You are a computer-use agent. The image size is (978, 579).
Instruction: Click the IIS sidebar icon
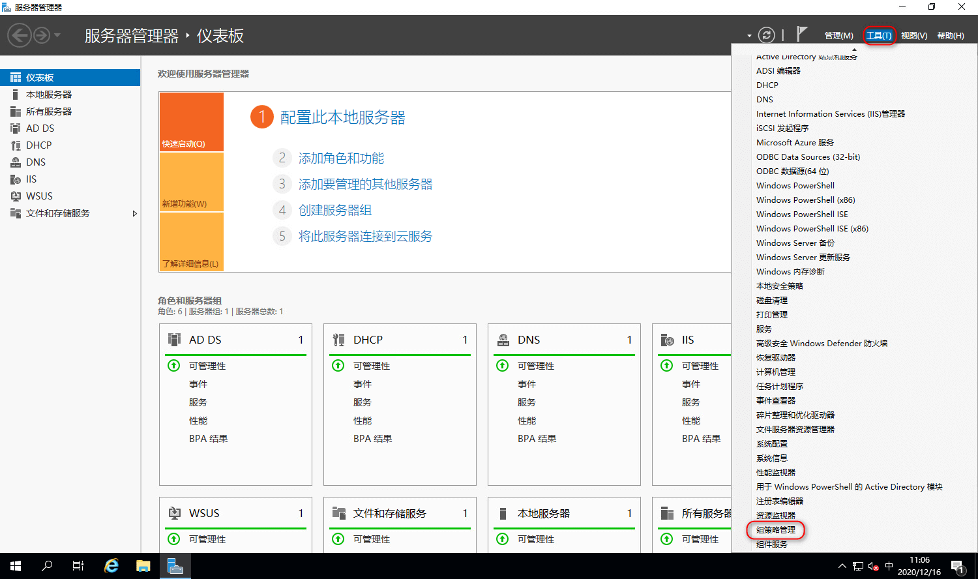click(x=16, y=179)
